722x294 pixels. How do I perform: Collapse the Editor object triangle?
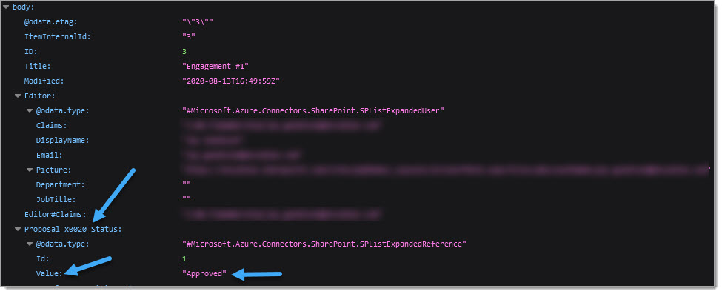click(x=18, y=96)
